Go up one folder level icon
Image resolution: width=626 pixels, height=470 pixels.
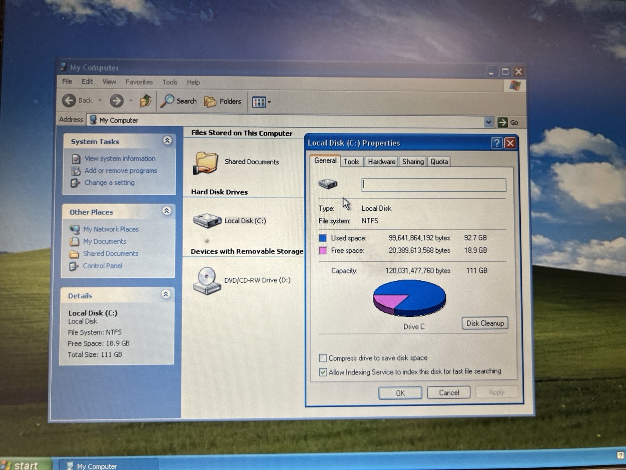point(146,101)
